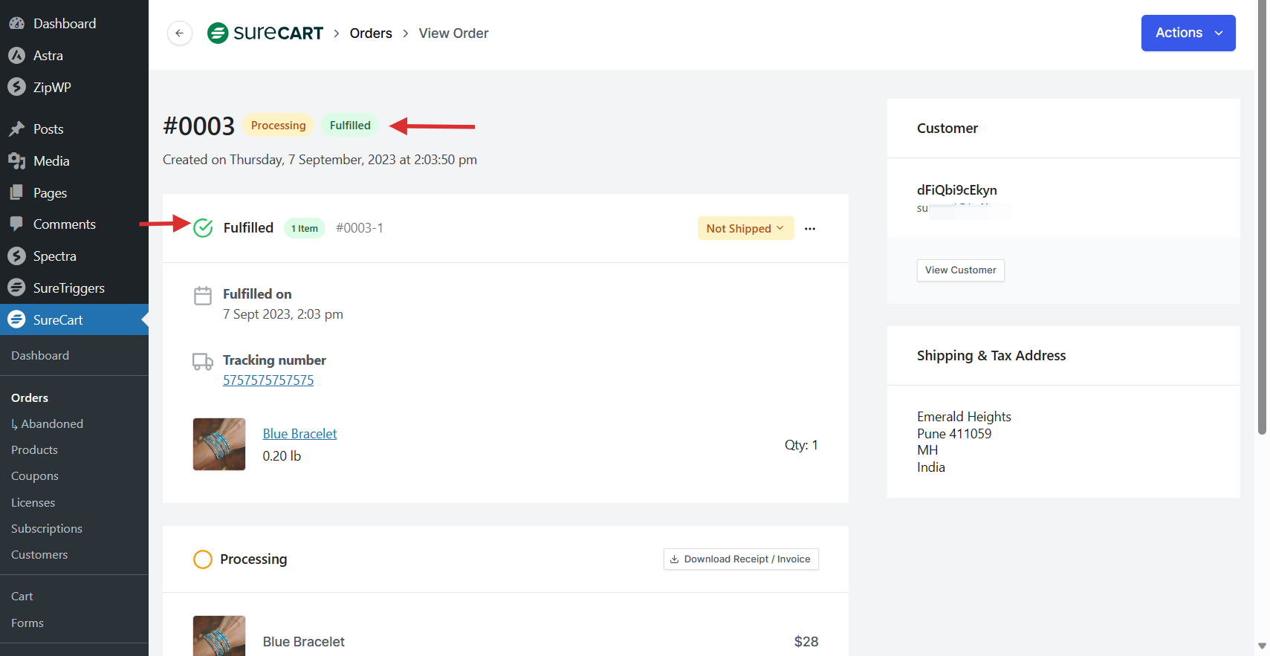Click the back arrow button

point(179,33)
